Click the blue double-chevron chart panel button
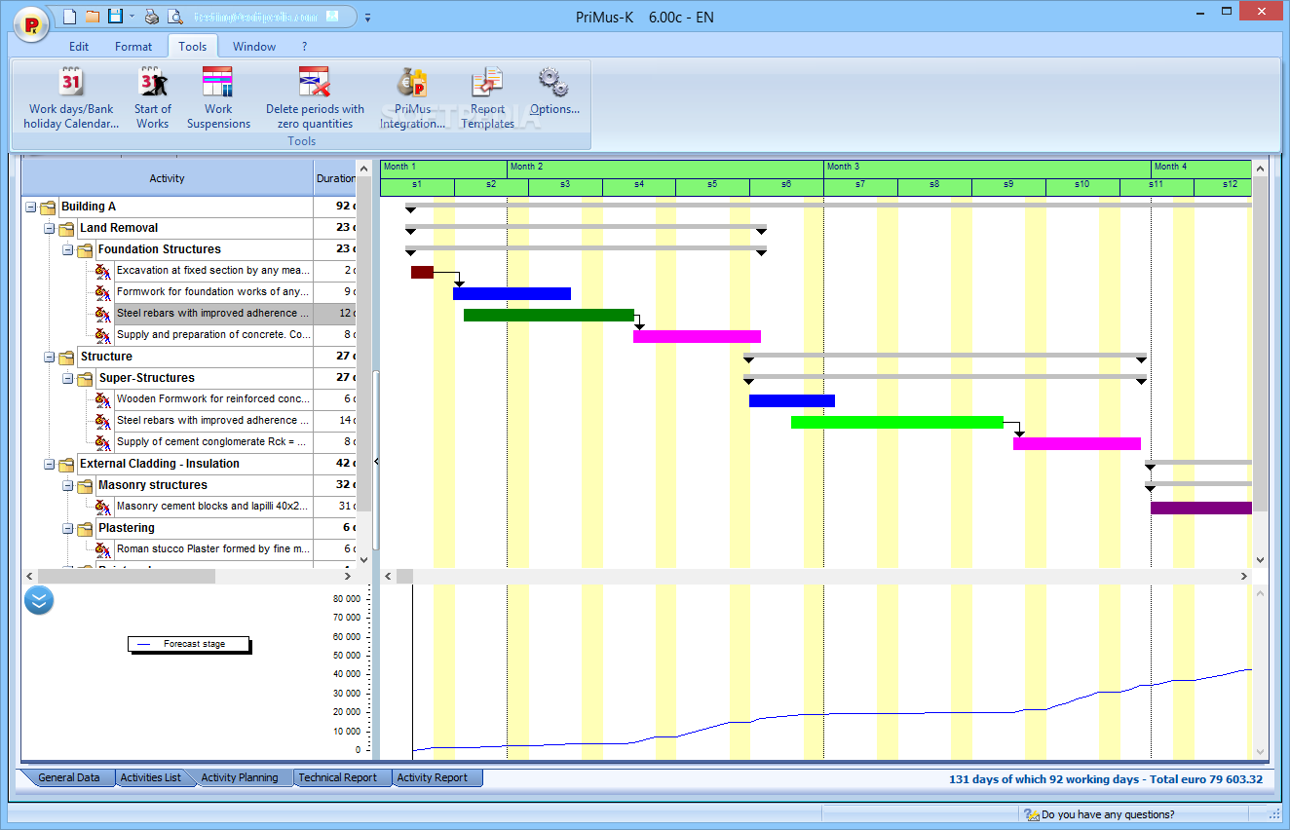This screenshot has height=830, width=1290. pos(39,600)
